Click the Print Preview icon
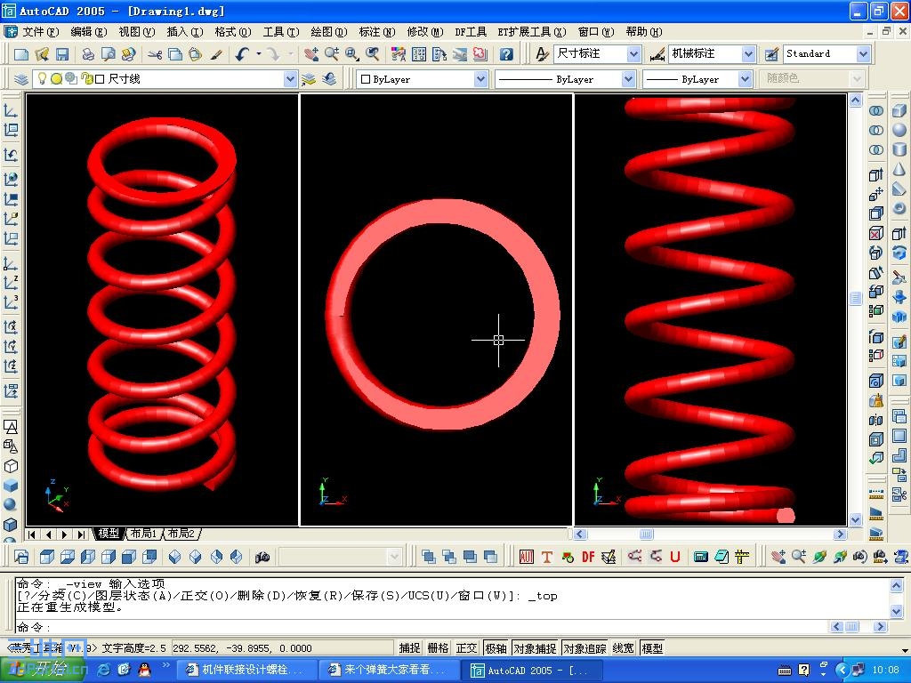 (108, 54)
